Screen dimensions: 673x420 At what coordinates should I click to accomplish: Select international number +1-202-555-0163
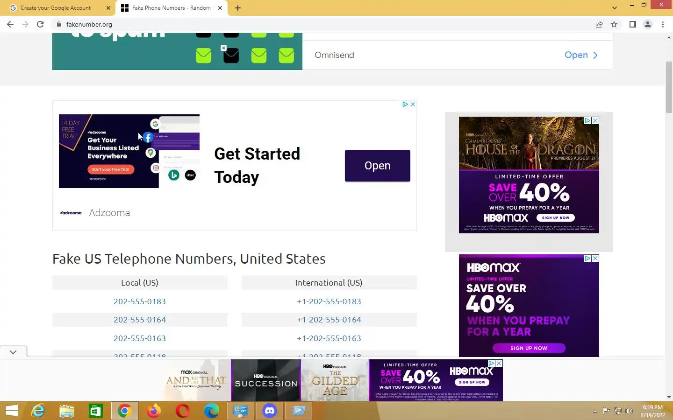click(329, 338)
